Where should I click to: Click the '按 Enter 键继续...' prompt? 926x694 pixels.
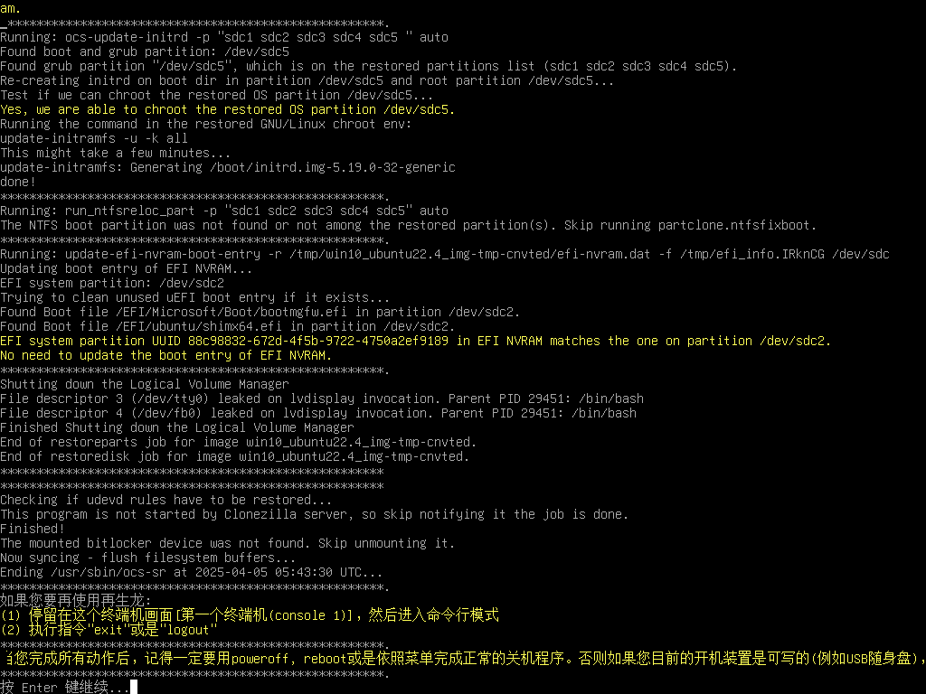coord(65,687)
